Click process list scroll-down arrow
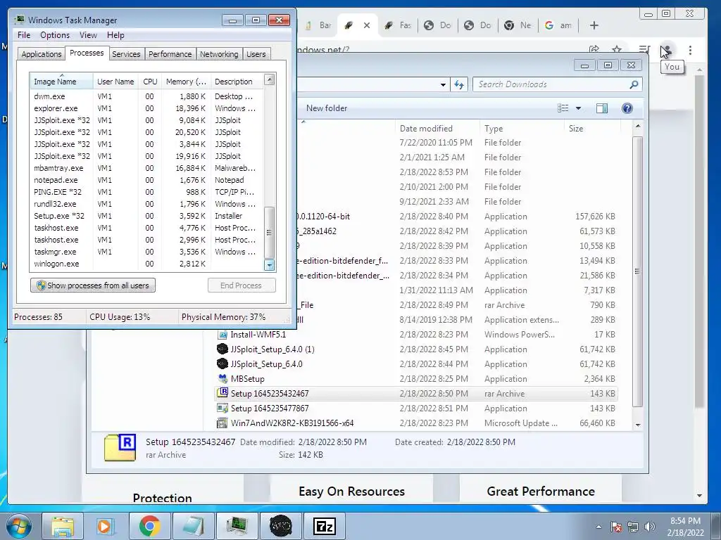721x540 pixels. [x=270, y=265]
